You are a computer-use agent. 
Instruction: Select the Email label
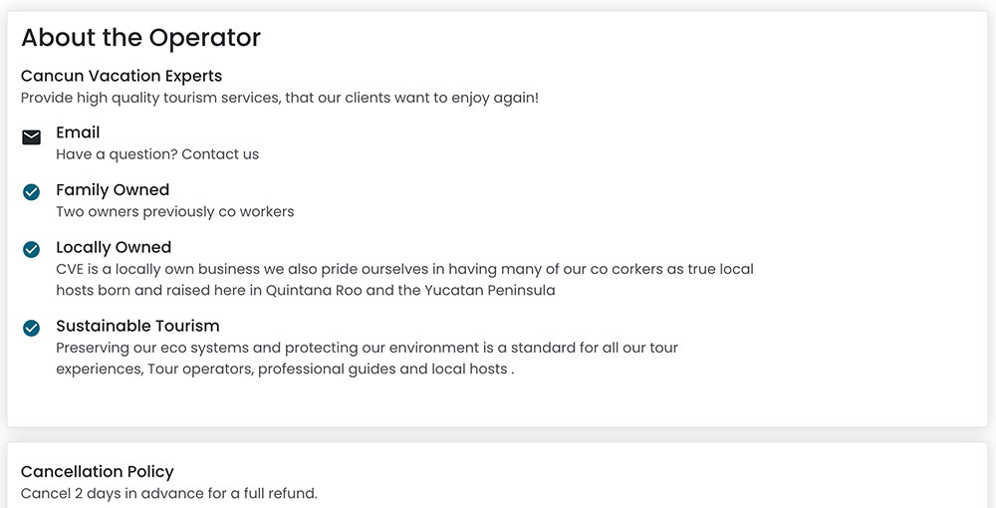click(78, 132)
